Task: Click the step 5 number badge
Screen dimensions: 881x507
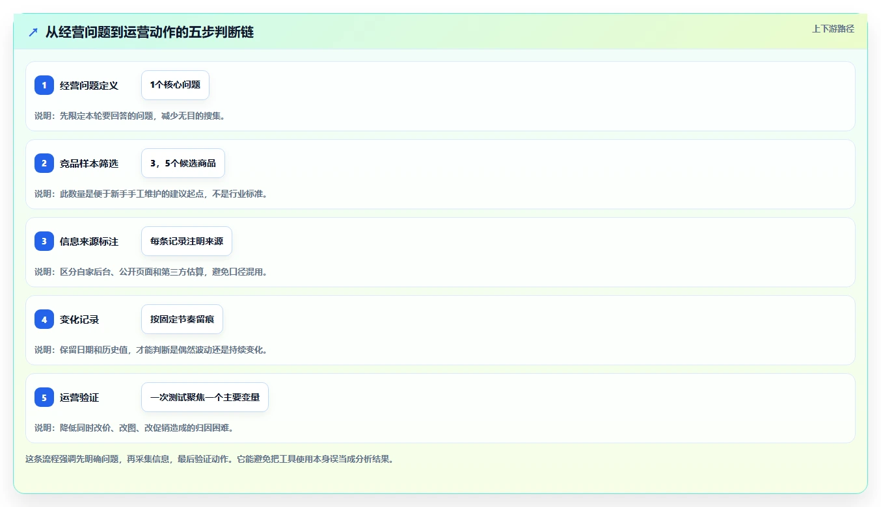Action: click(x=44, y=397)
